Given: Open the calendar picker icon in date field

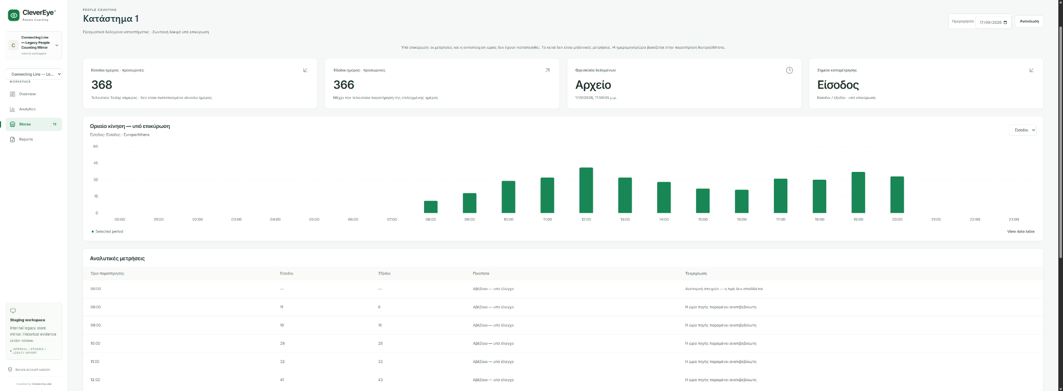Looking at the screenshot, I should coord(1005,22).
